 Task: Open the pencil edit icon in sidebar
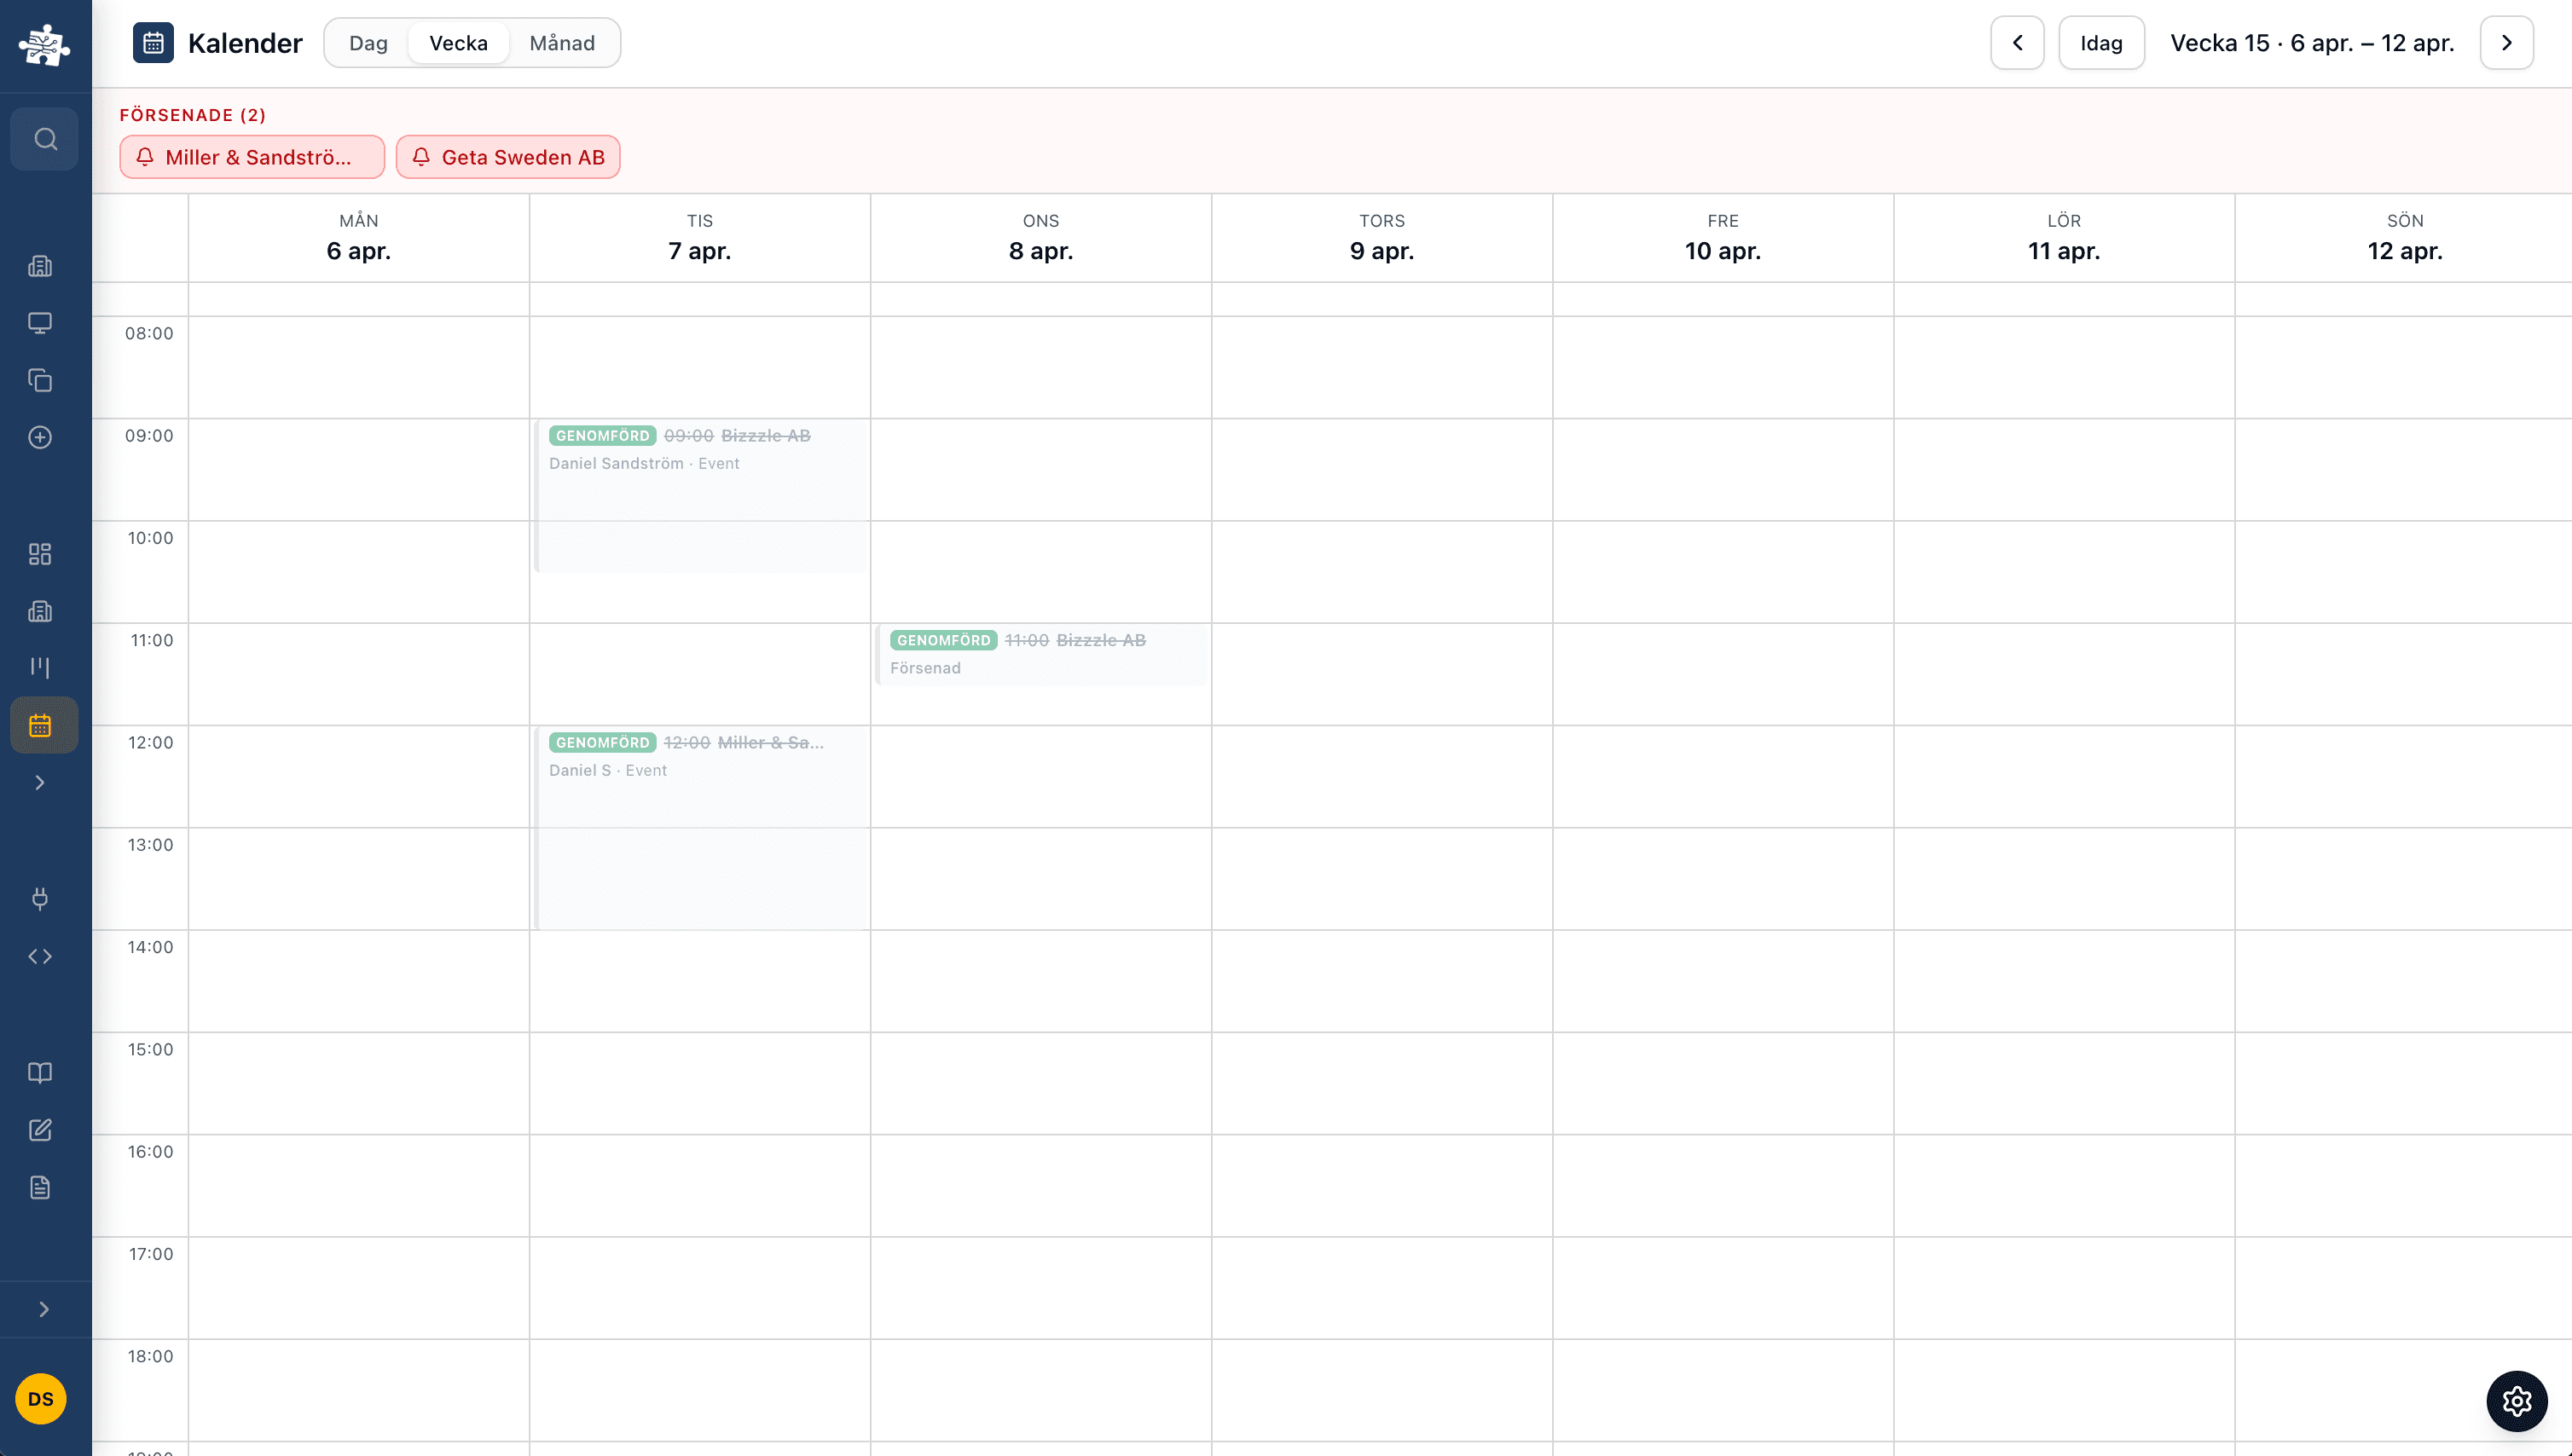pos(40,1130)
